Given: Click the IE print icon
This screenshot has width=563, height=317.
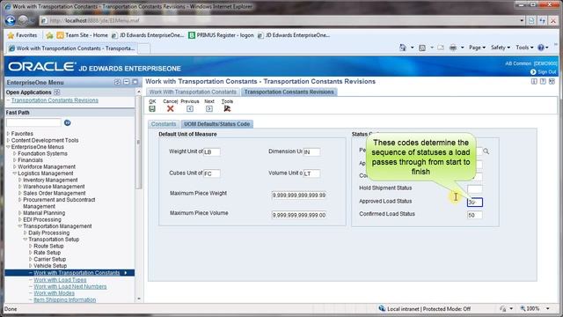Looking at the screenshot, I should click(x=453, y=48).
